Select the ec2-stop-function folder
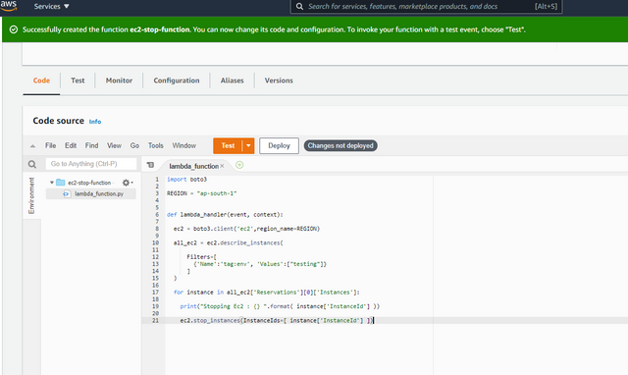Image resolution: width=628 pixels, height=375 pixels. (x=89, y=183)
